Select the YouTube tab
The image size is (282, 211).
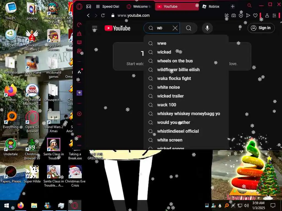coord(177,7)
